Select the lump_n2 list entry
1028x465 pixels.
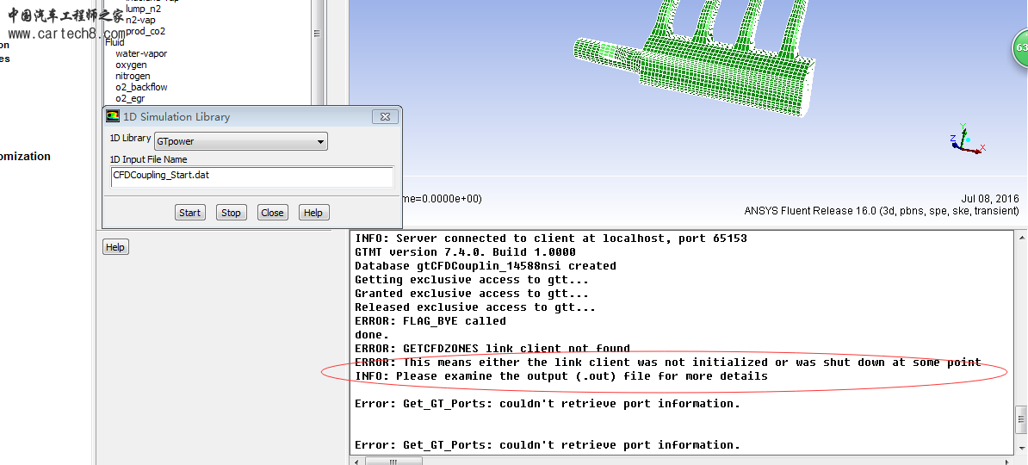[x=144, y=9]
